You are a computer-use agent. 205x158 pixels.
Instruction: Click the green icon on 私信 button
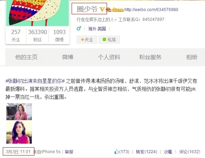[x=104, y=39]
